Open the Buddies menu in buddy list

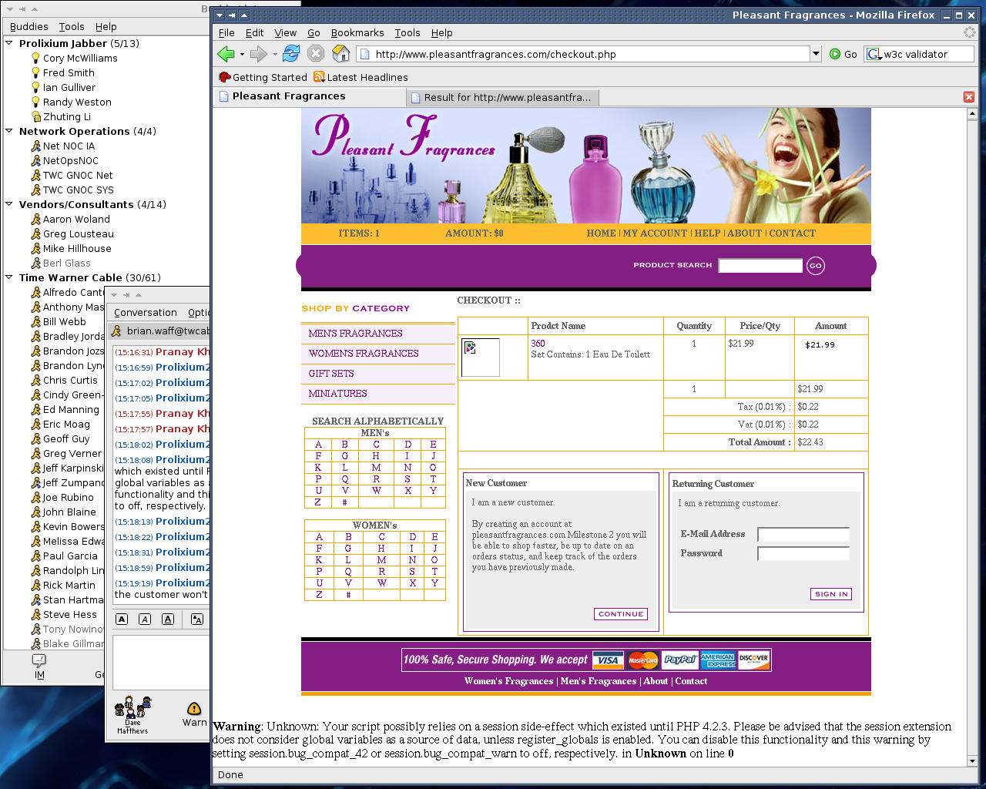(29, 27)
